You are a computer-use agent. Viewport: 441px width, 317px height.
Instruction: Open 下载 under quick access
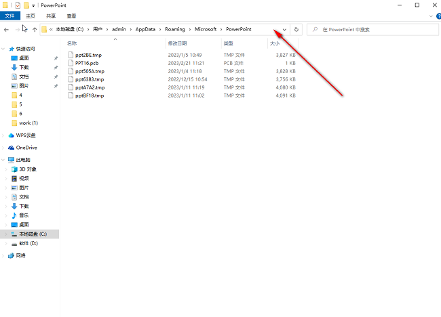pos(24,67)
